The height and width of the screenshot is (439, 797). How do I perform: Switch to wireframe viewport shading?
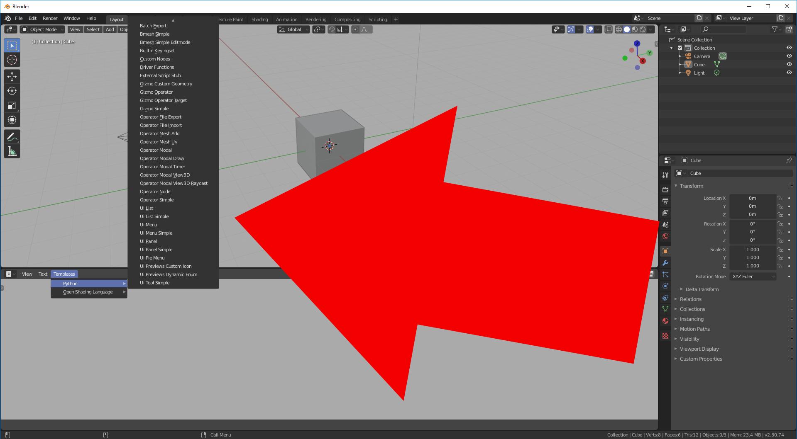point(619,29)
